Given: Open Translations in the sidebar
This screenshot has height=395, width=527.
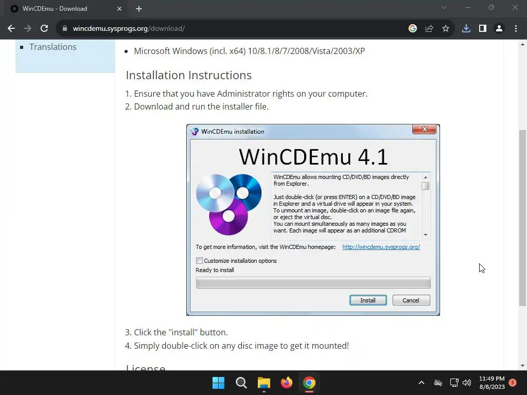Looking at the screenshot, I should tap(53, 47).
